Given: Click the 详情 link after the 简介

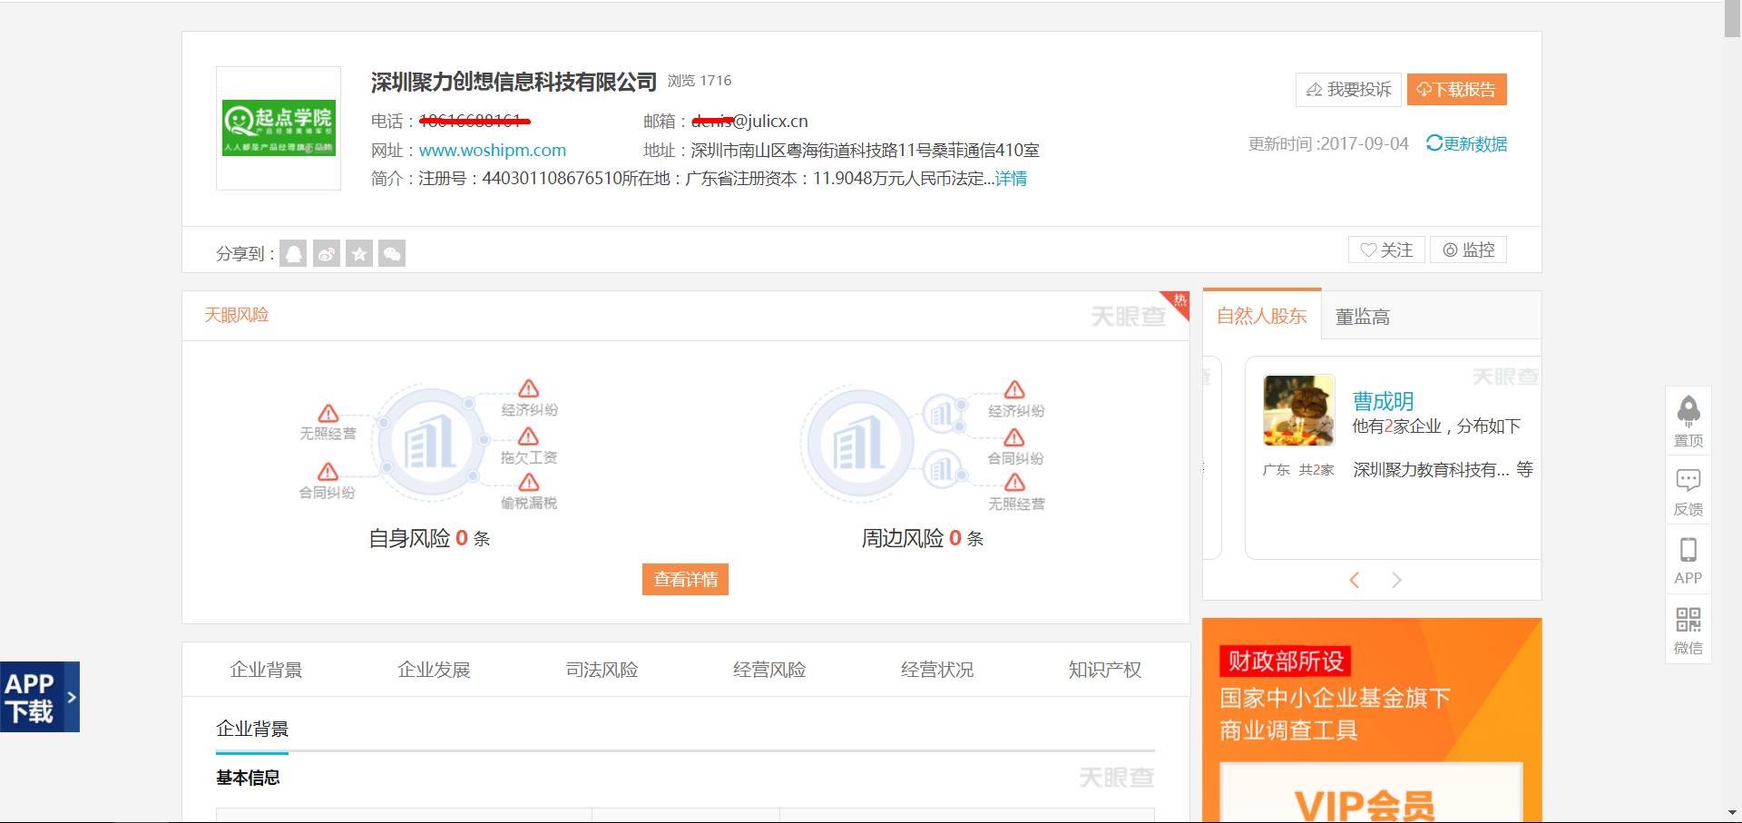Looking at the screenshot, I should coord(1011,179).
